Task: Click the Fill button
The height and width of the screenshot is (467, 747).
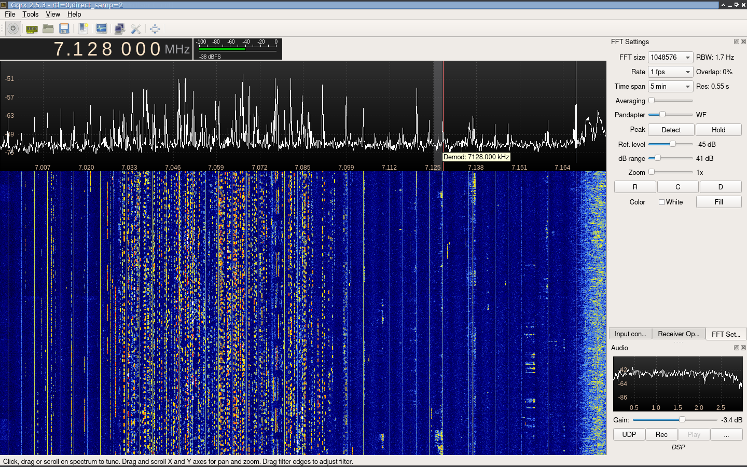Action: tap(718, 202)
